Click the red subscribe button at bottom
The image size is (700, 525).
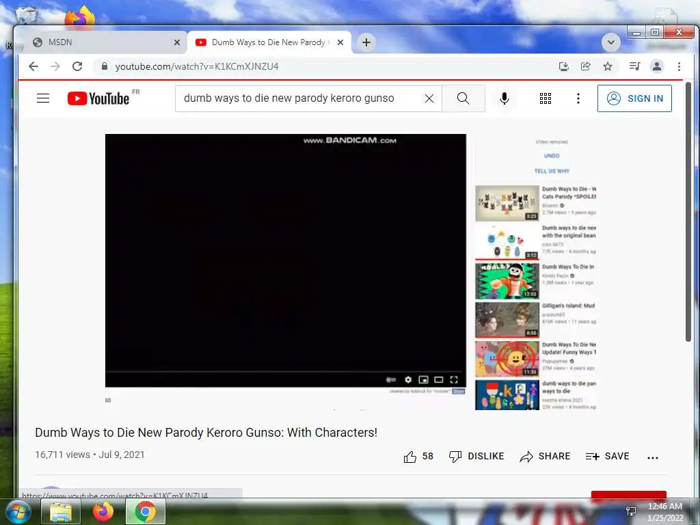629,494
